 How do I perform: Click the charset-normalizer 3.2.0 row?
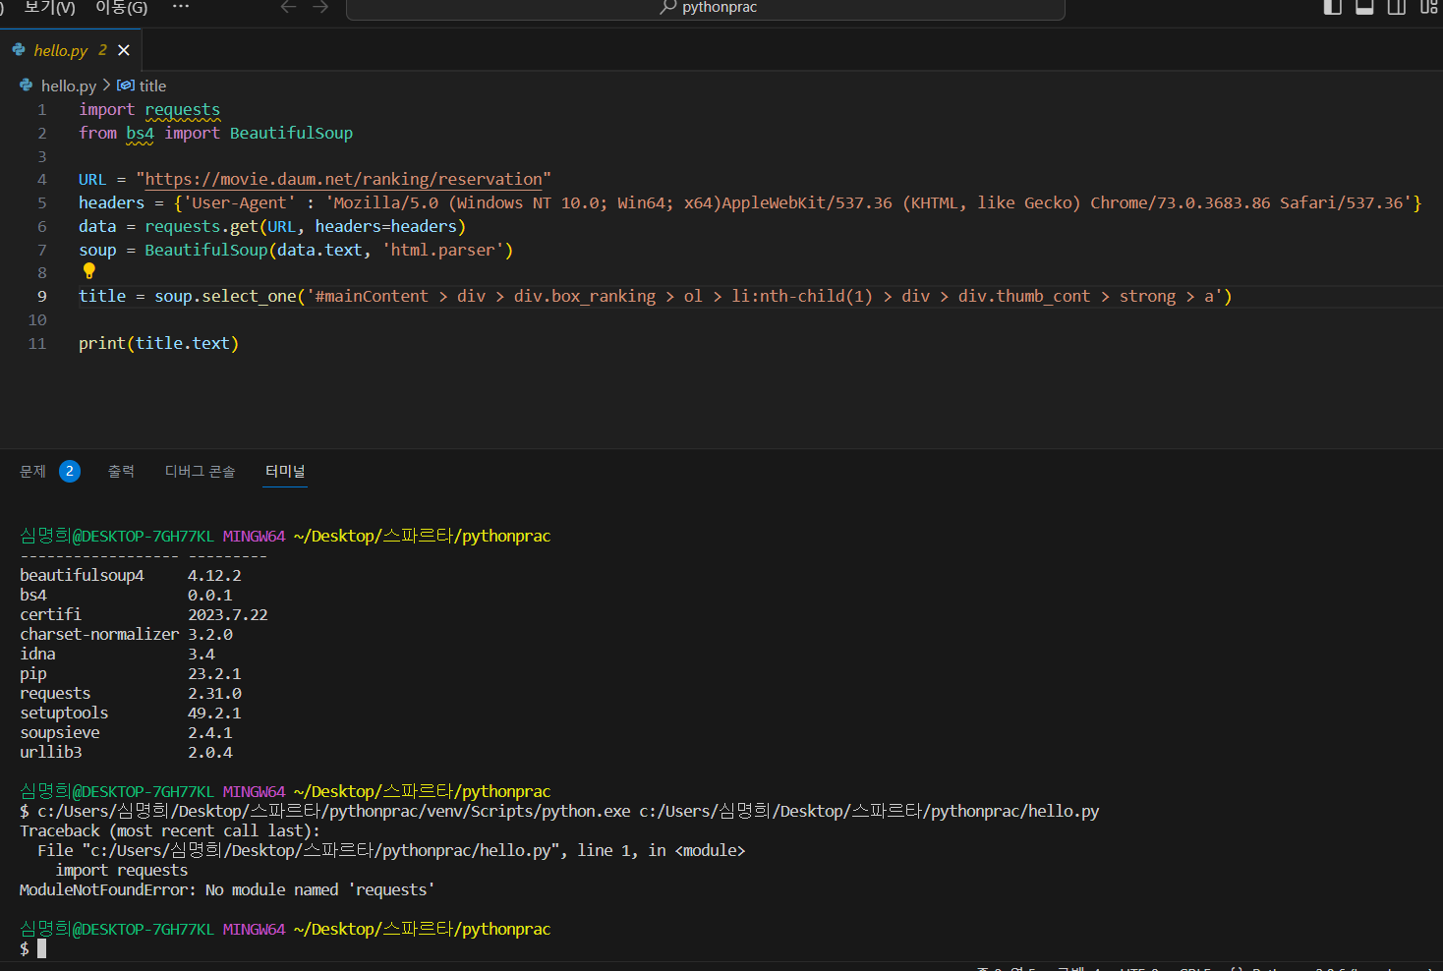tap(126, 635)
